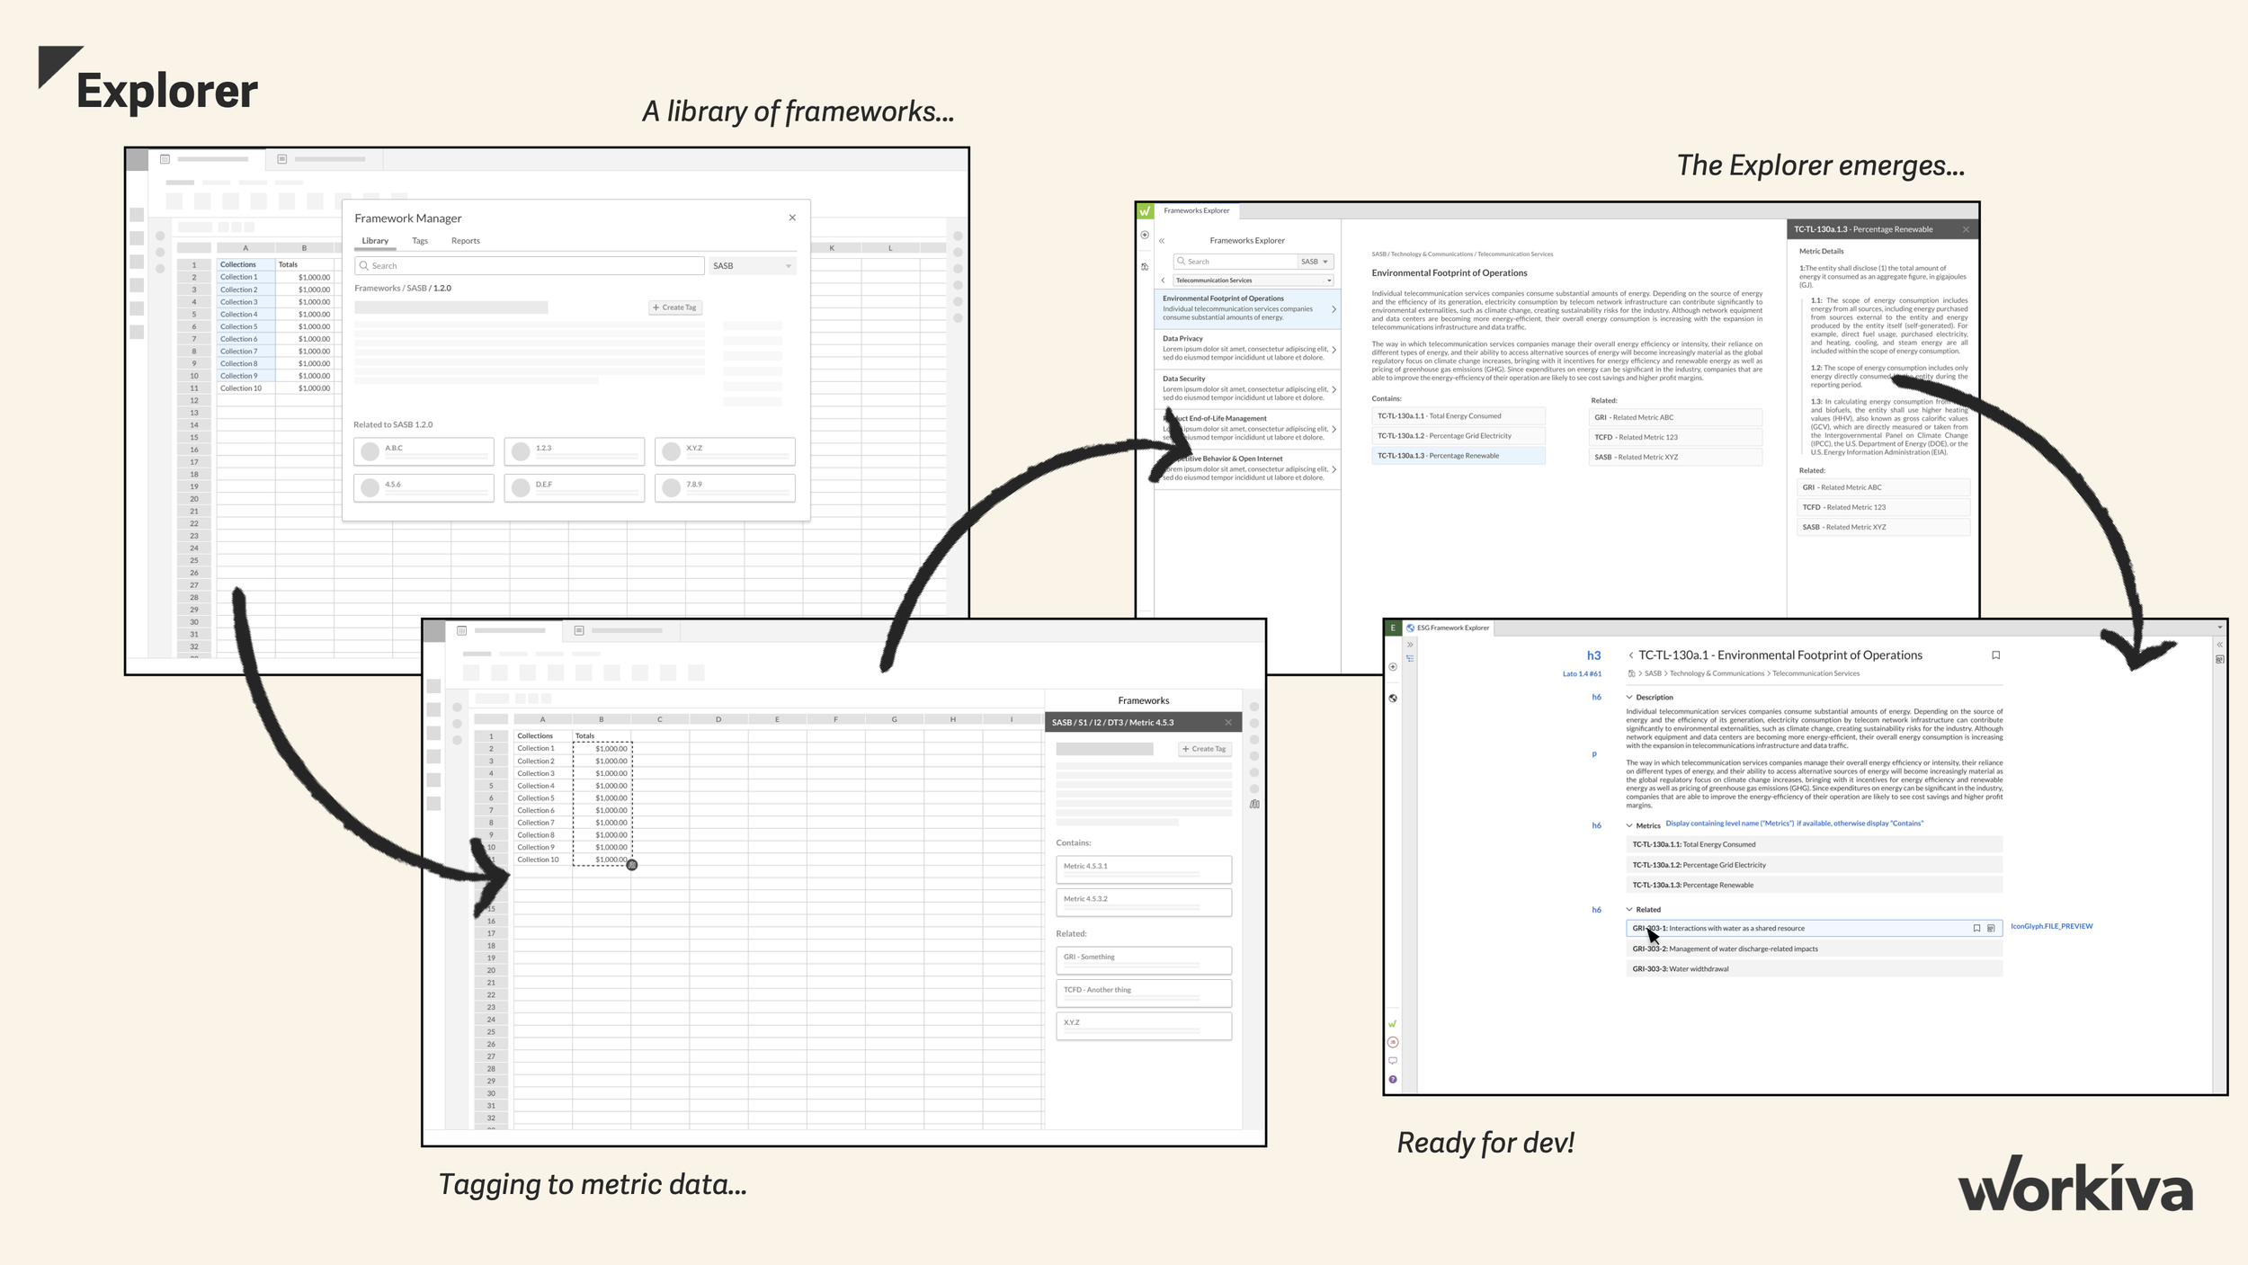2248x1265 pixels.
Task: Click TCFD - Related Metric 123 in Metric Details panel
Action: coord(1884,507)
